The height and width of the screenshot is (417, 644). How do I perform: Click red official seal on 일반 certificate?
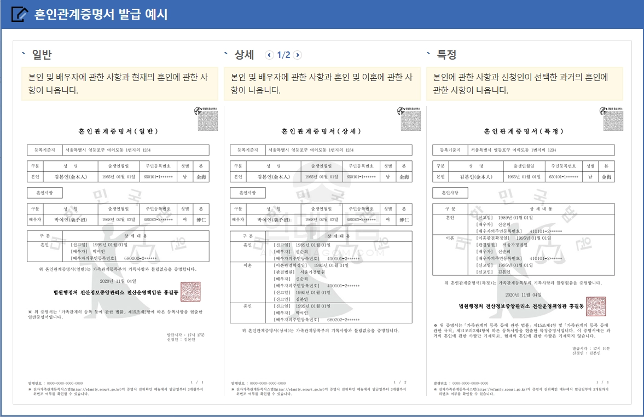(190, 292)
